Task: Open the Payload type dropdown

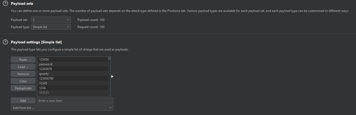Action: point(51,27)
